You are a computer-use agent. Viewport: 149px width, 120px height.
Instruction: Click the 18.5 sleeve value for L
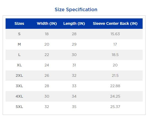115,55
